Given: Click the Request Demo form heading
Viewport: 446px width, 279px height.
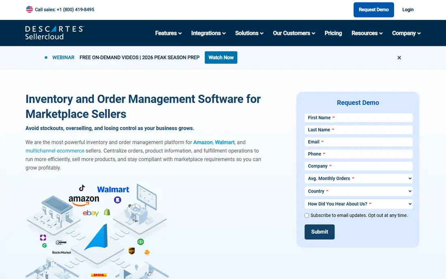Looking at the screenshot, I should tap(358, 103).
